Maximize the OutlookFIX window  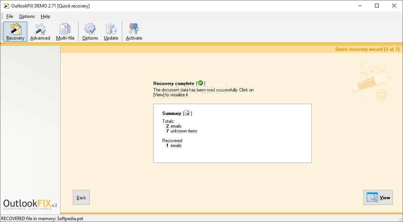click(377, 6)
